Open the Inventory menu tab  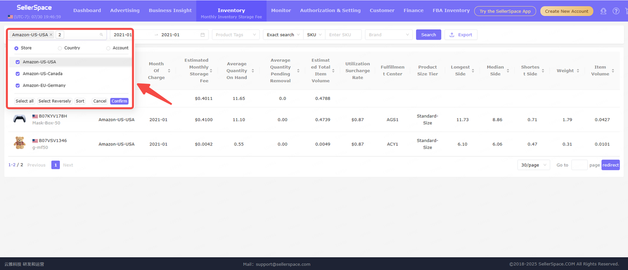click(231, 11)
